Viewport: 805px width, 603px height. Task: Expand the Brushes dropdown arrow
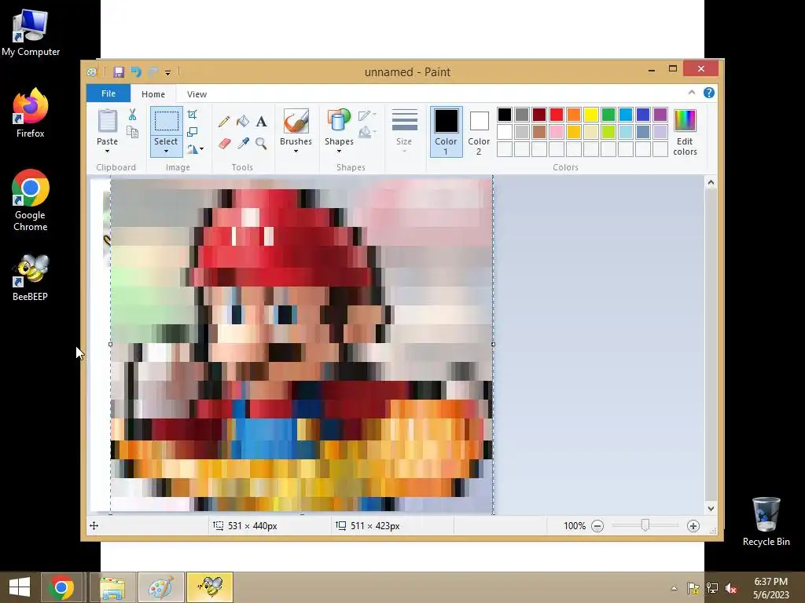pos(296,152)
